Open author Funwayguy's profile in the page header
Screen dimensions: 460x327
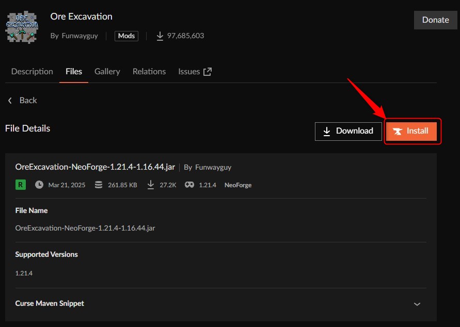(x=80, y=36)
